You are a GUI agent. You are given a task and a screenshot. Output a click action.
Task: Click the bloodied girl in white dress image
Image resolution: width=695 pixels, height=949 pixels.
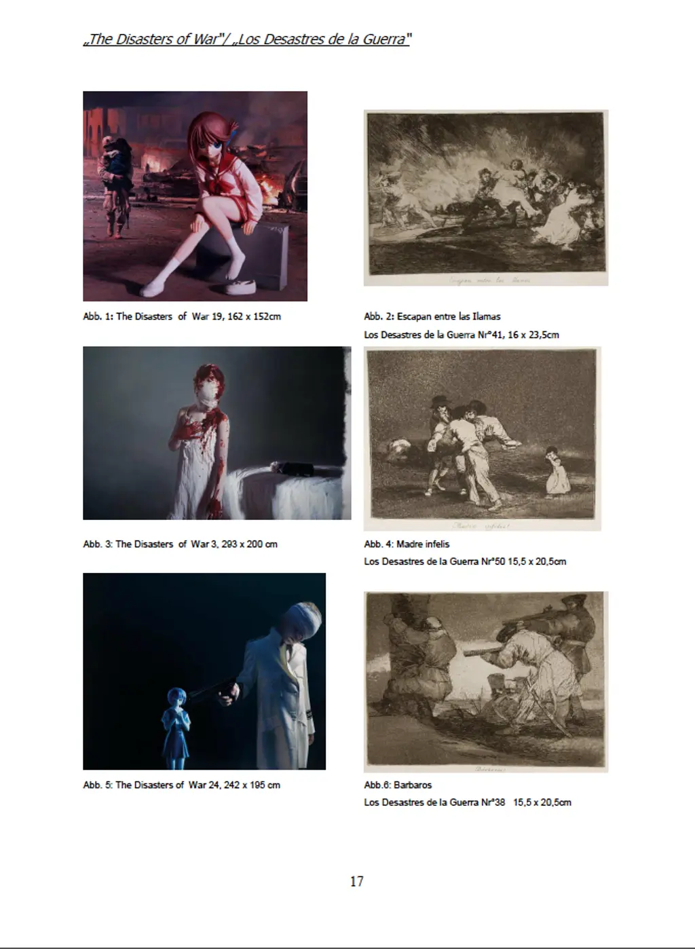pyautogui.click(x=217, y=433)
